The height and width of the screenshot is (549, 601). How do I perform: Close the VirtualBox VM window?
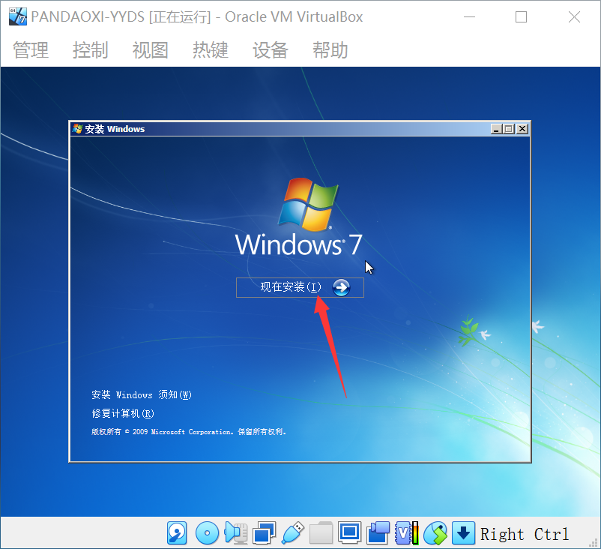[574, 17]
